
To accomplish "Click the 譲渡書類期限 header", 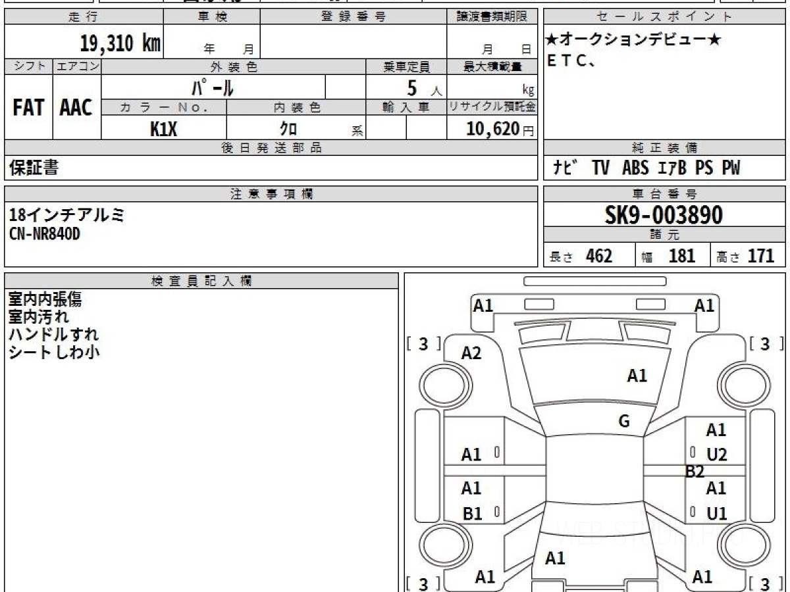I will click(x=492, y=17).
